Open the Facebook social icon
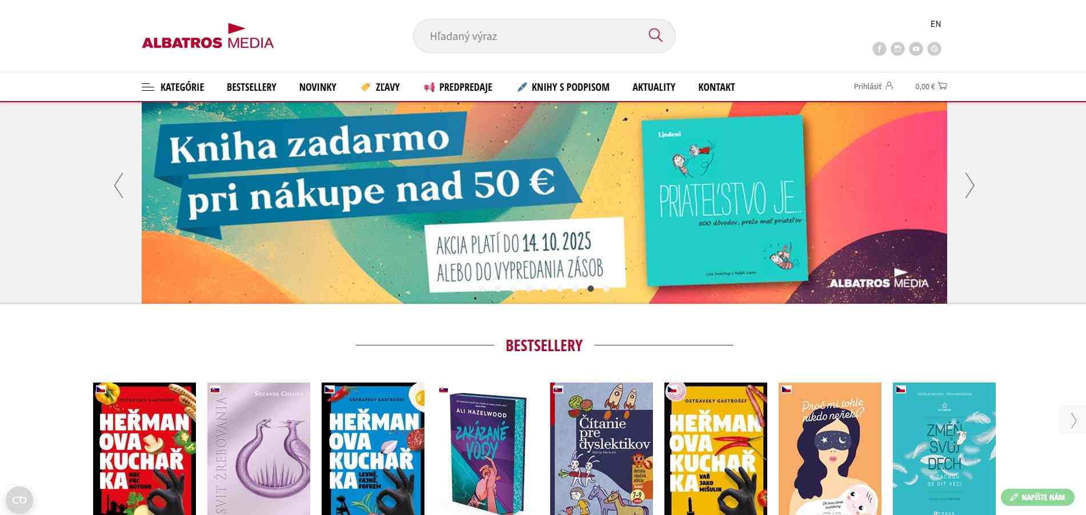Screen dimensions: 1086x515 tap(879, 49)
